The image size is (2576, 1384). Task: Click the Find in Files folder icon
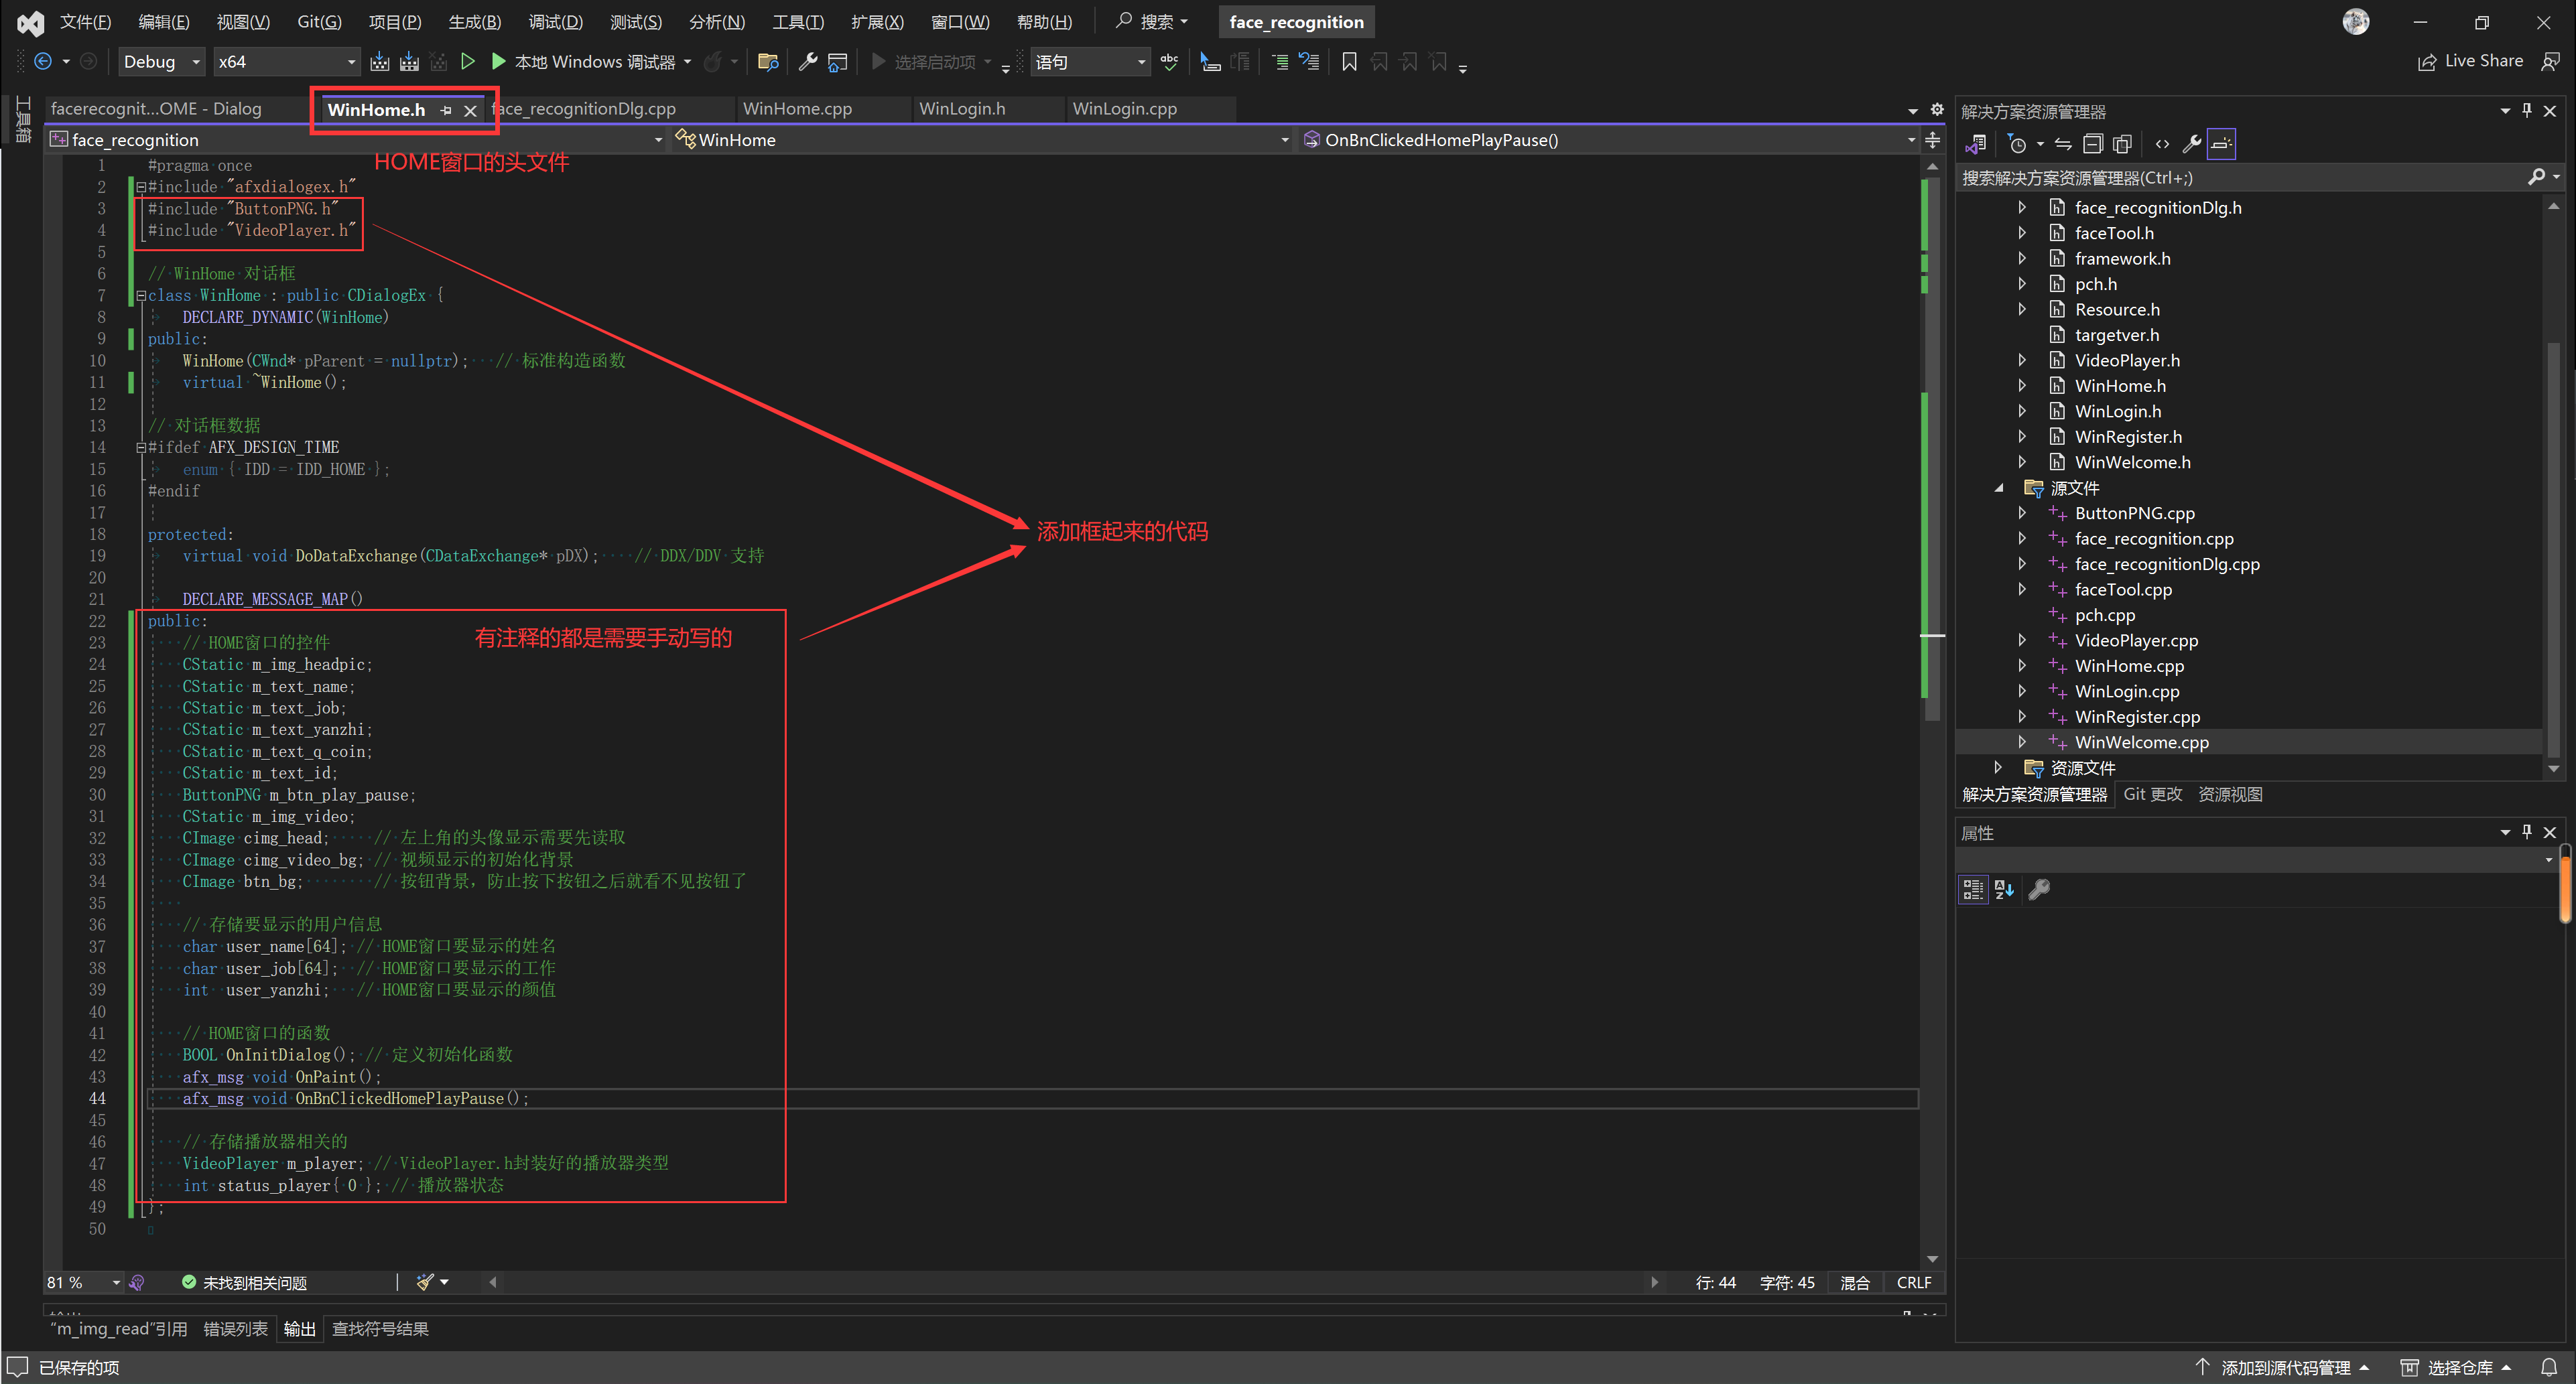click(x=768, y=62)
